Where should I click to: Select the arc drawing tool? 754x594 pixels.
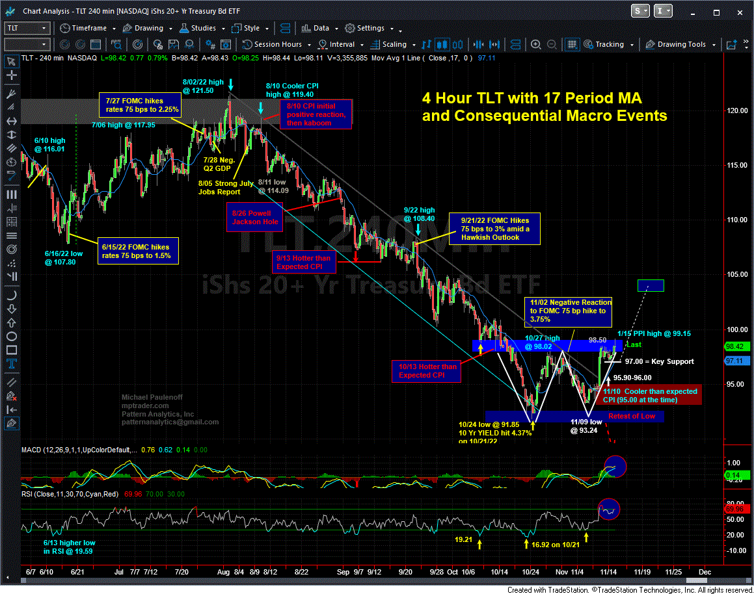(x=11, y=295)
